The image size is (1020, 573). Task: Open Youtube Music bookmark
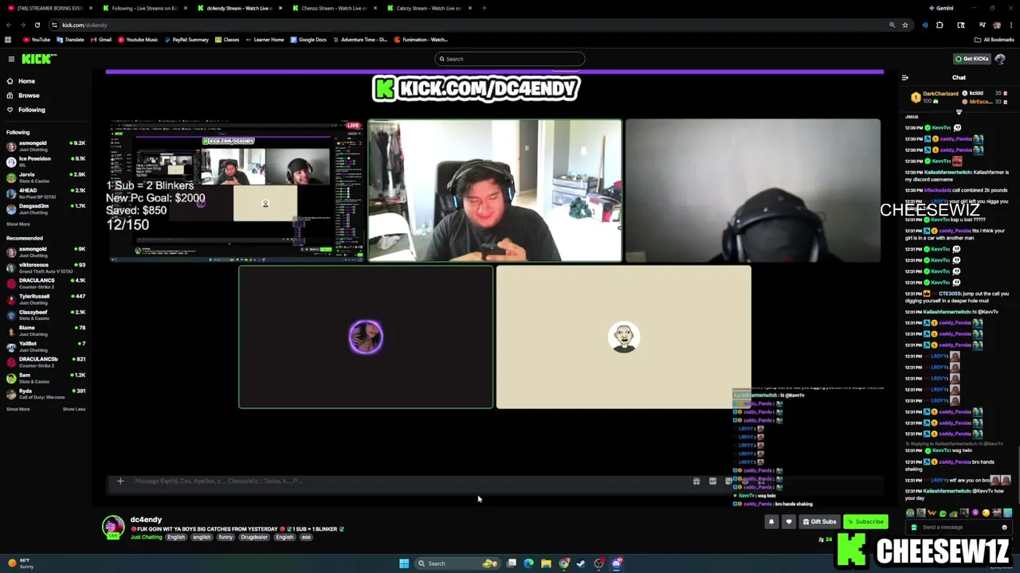[138, 39]
